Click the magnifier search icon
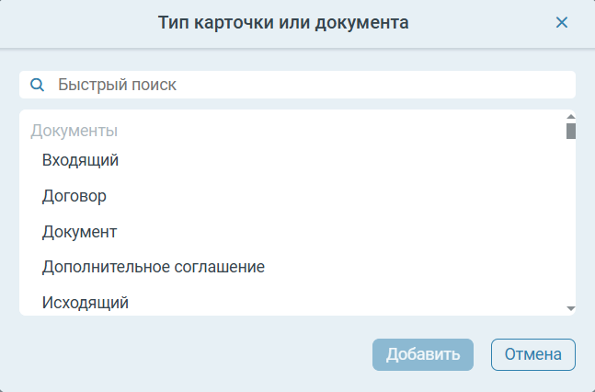 pos(38,85)
